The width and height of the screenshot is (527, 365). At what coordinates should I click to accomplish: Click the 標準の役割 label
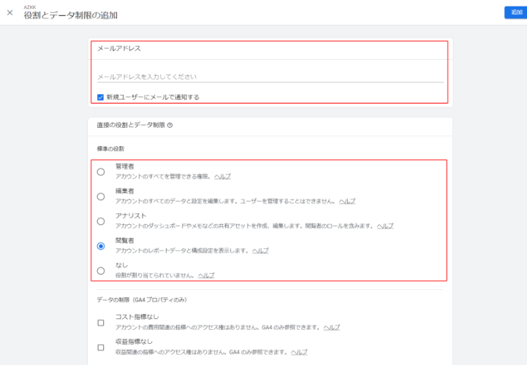[110, 149]
